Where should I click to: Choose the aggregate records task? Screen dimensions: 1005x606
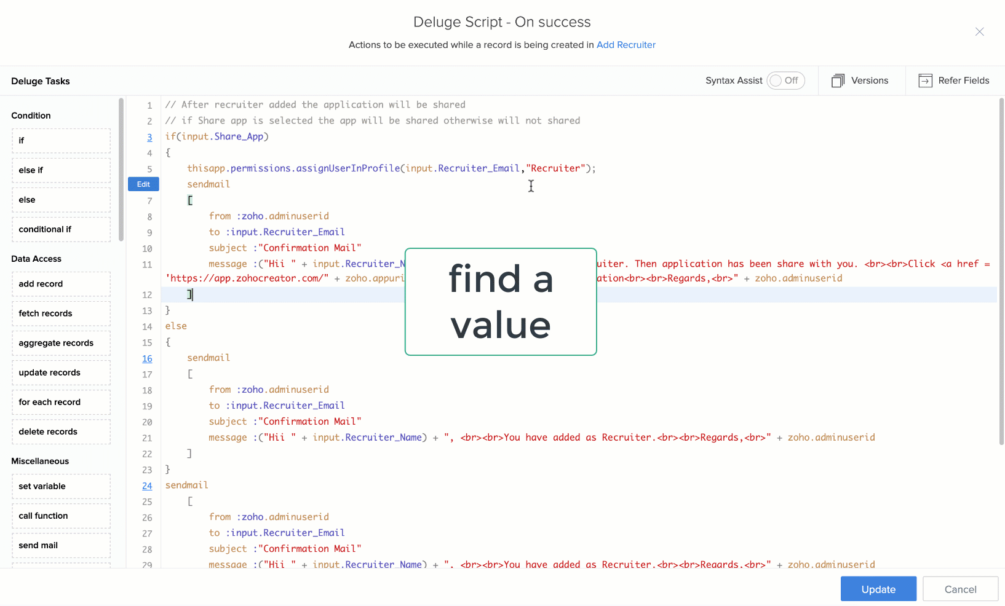61,343
